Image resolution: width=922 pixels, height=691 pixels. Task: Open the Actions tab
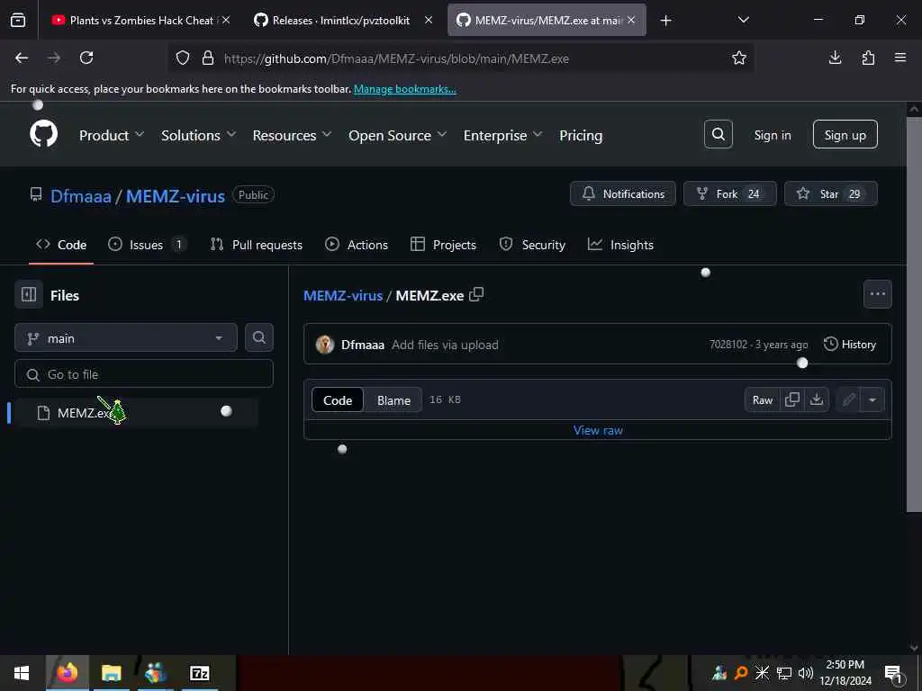pyautogui.click(x=357, y=245)
